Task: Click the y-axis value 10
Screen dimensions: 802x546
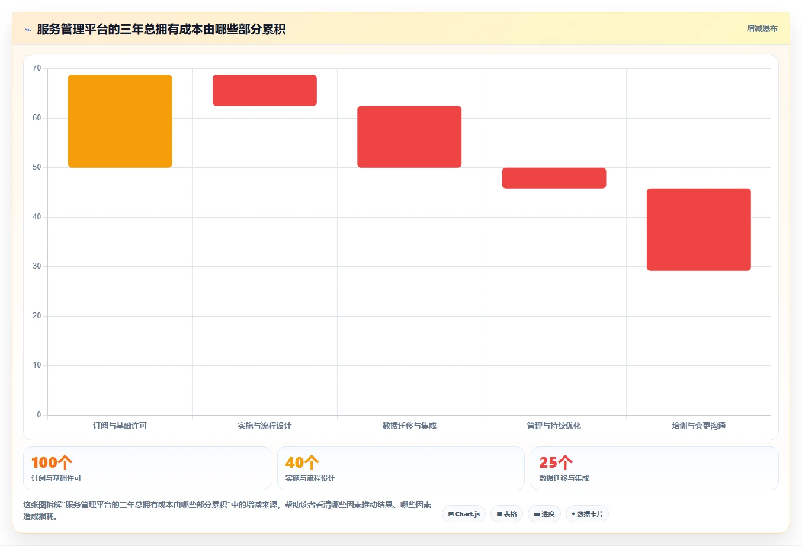Action: click(37, 365)
